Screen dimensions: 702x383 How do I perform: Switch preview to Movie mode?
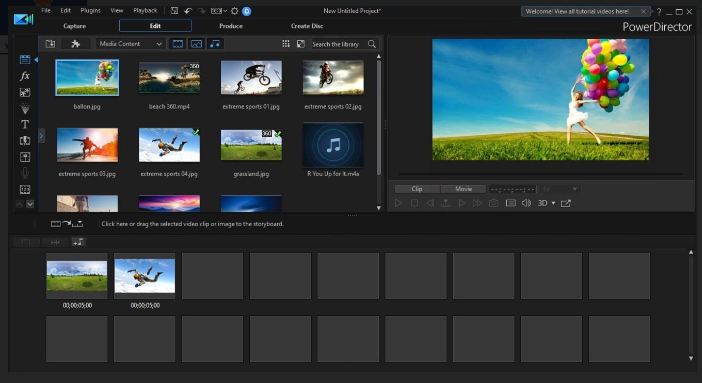(x=463, y=189)
